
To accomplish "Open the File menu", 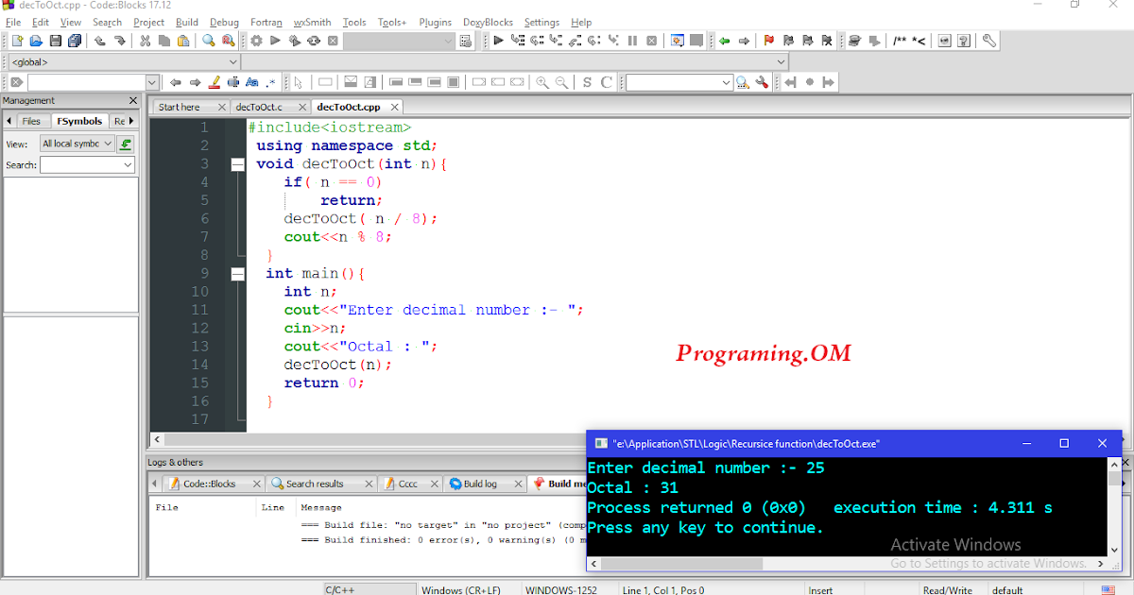I will tap(13, 22).
